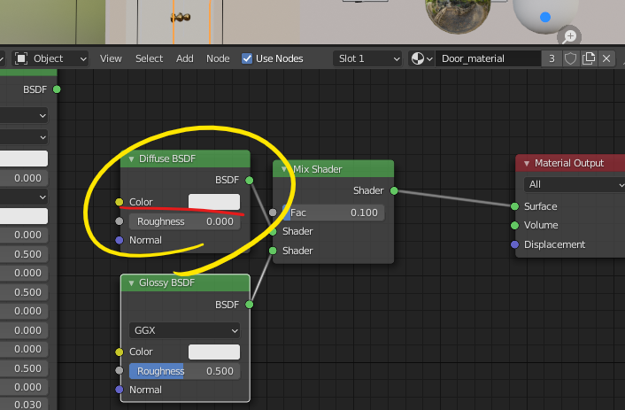
Task: Select the Mix Shader node title
Action: (x=317, y=169)
